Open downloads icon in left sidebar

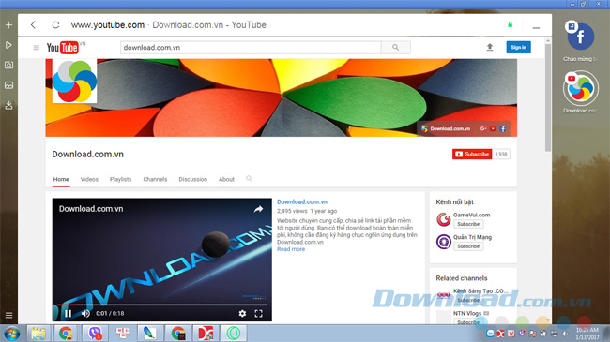8,105
